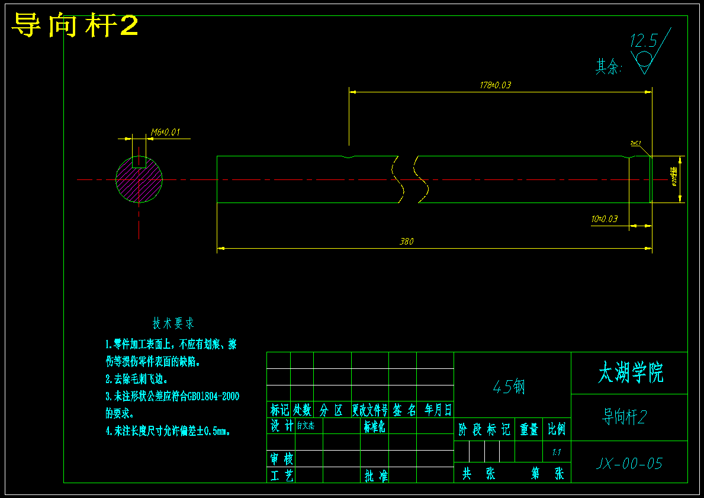The image size is (704, 498).
Task: Select line 伤等损伤零件表面的缺陷
Action: (x=153, y=361)
